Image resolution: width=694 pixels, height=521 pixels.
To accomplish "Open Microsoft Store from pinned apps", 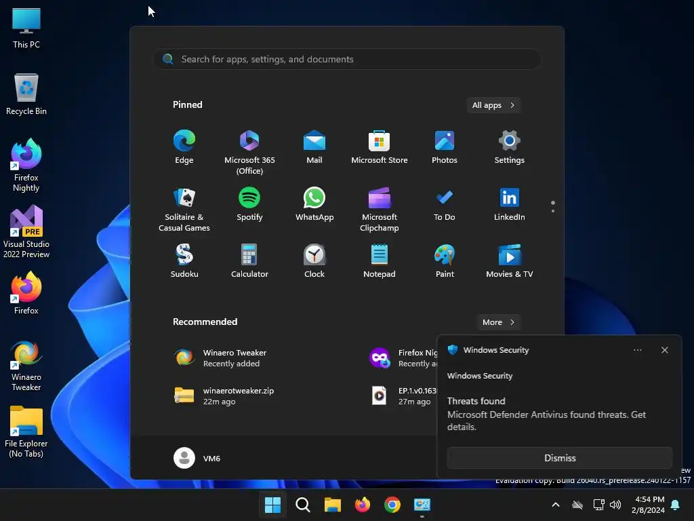I will tap(380, 147).
